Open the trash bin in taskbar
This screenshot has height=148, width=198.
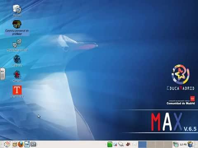[191, 144]
